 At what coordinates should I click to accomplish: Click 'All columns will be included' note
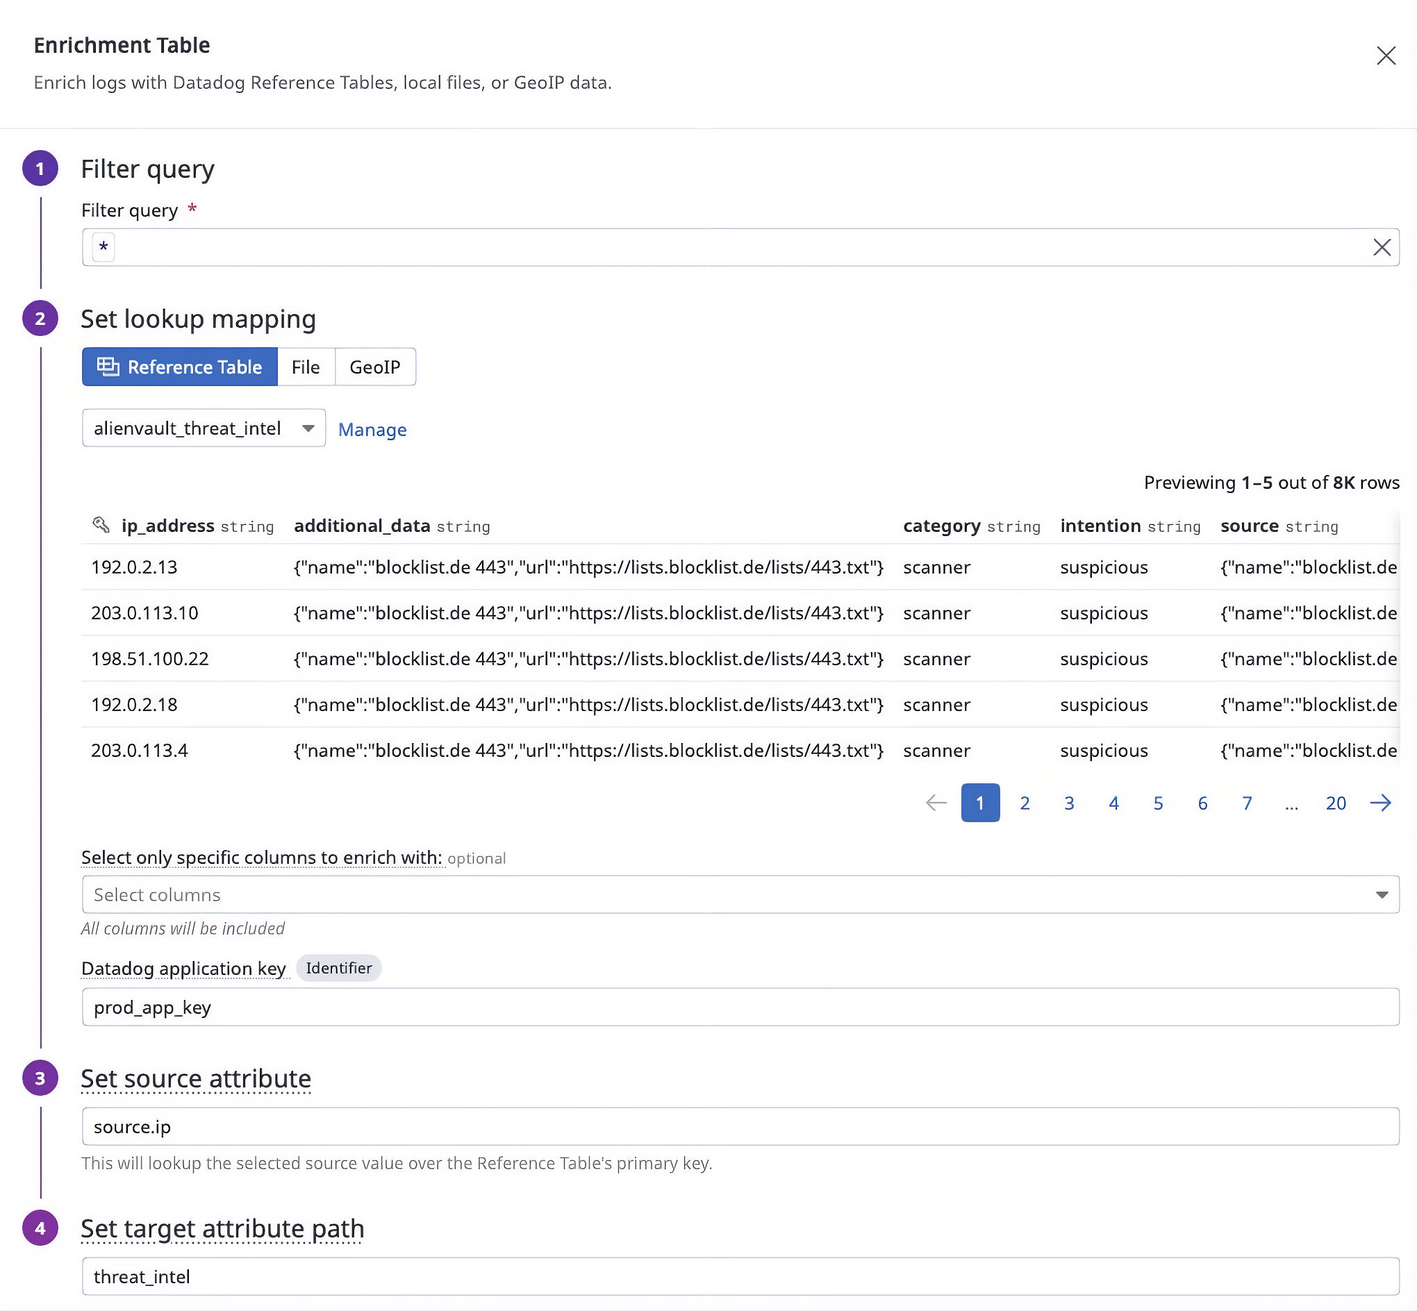pyautogui.click(x=183, y=928)
